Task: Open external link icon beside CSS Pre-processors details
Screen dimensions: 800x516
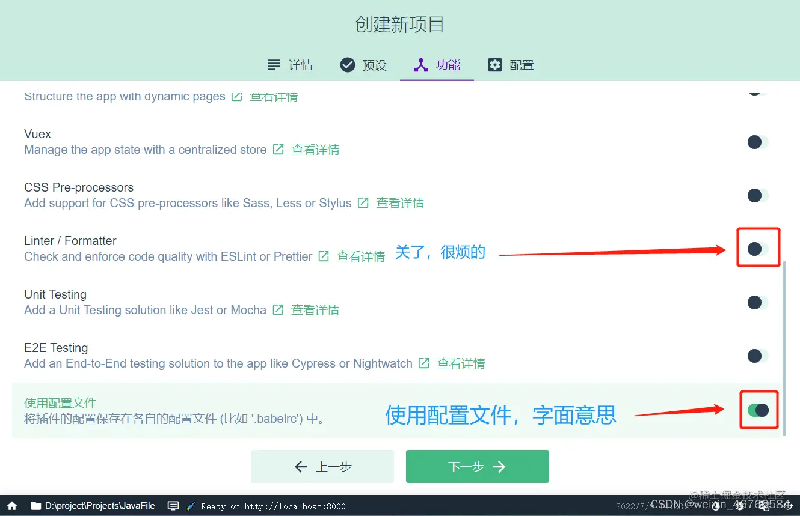Action: pyautogui.click(x=363, y=203)
